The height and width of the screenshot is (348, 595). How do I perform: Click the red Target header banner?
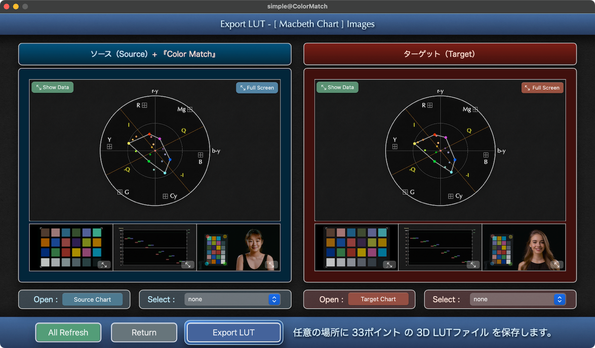[440, 54]
